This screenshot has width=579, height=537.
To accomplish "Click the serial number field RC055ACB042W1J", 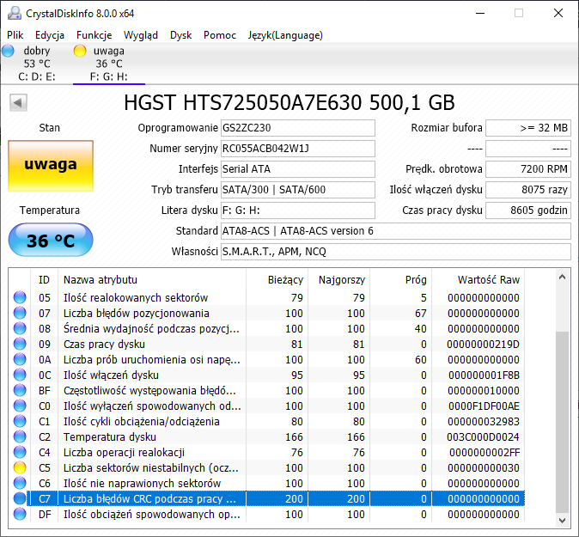I will tap(297, 149).
